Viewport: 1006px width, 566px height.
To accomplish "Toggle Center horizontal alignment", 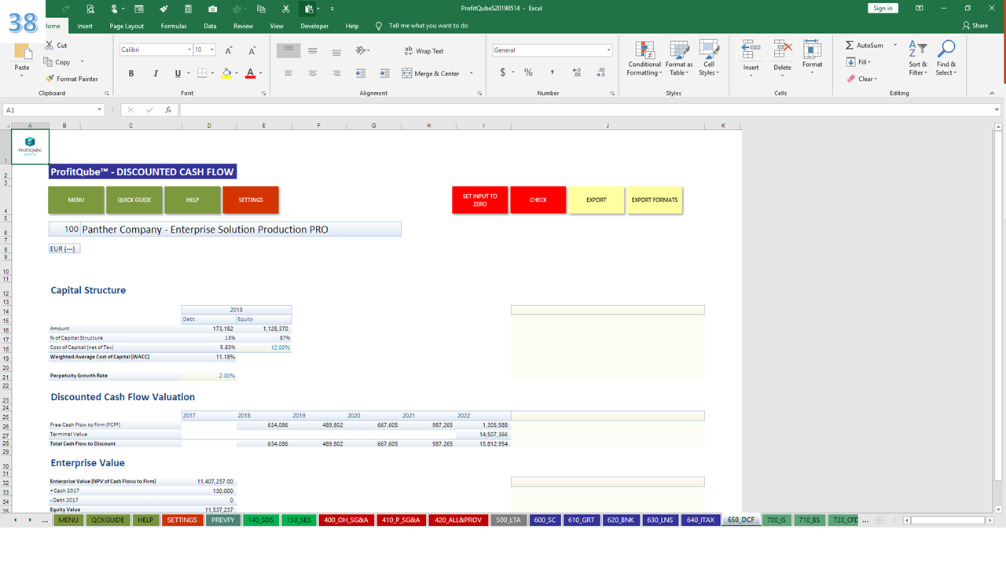I will tap(313, 73).
